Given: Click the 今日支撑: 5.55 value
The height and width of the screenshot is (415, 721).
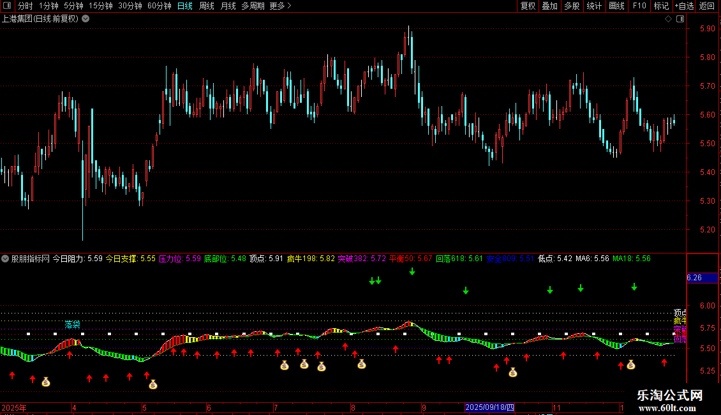Looking at the screenshot, I should 131,259.
